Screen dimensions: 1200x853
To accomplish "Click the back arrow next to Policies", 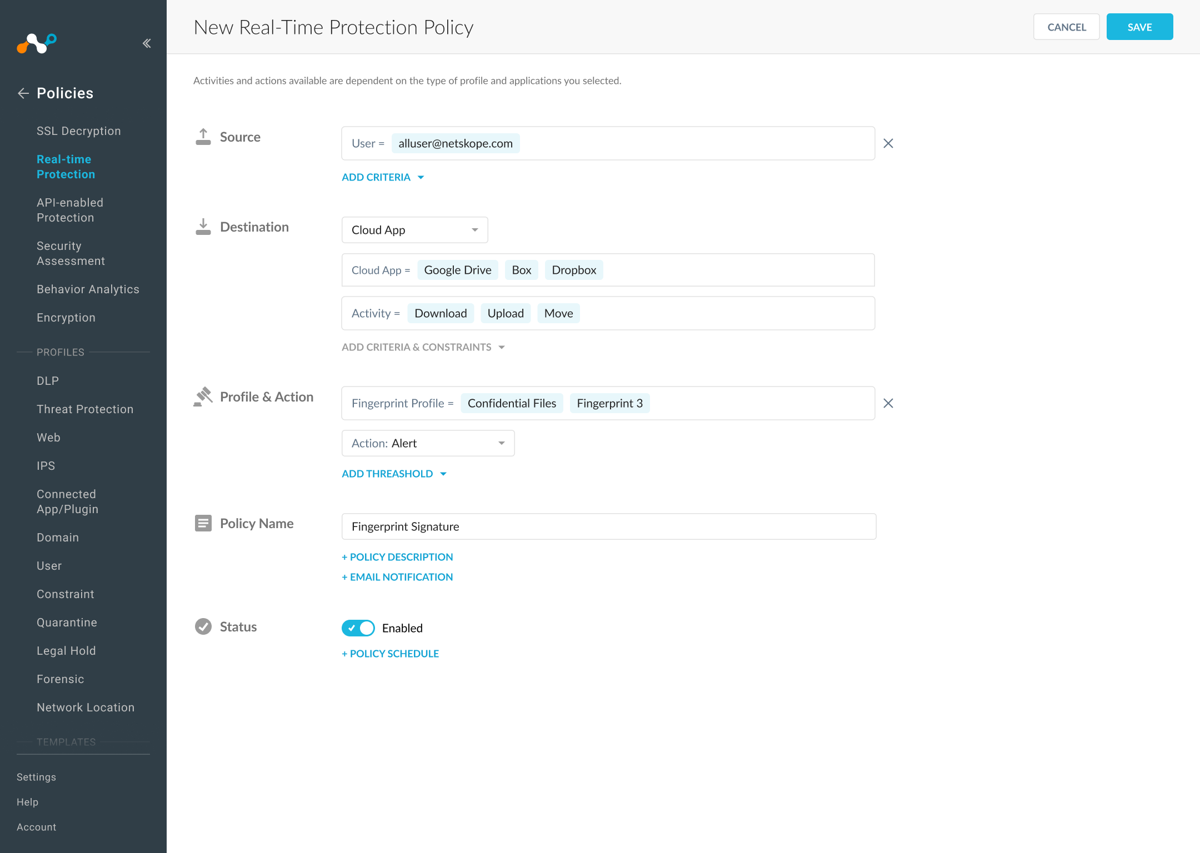I will point(23,93).
